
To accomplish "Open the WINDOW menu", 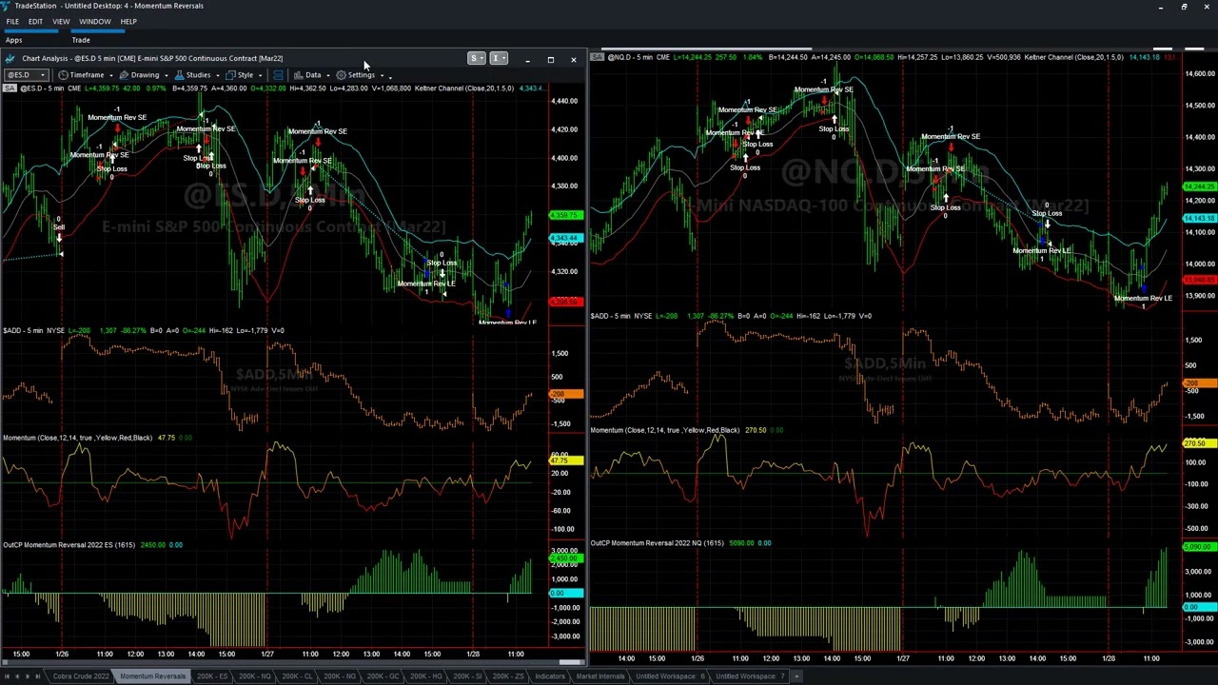I will (94, 21).
